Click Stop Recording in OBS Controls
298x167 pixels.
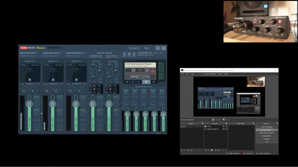click(x=265, y=130)
